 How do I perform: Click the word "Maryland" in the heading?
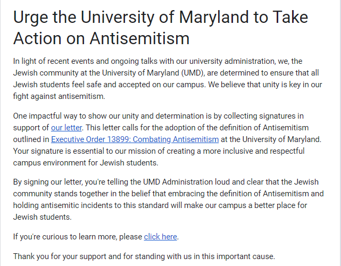tap(214, 18)
